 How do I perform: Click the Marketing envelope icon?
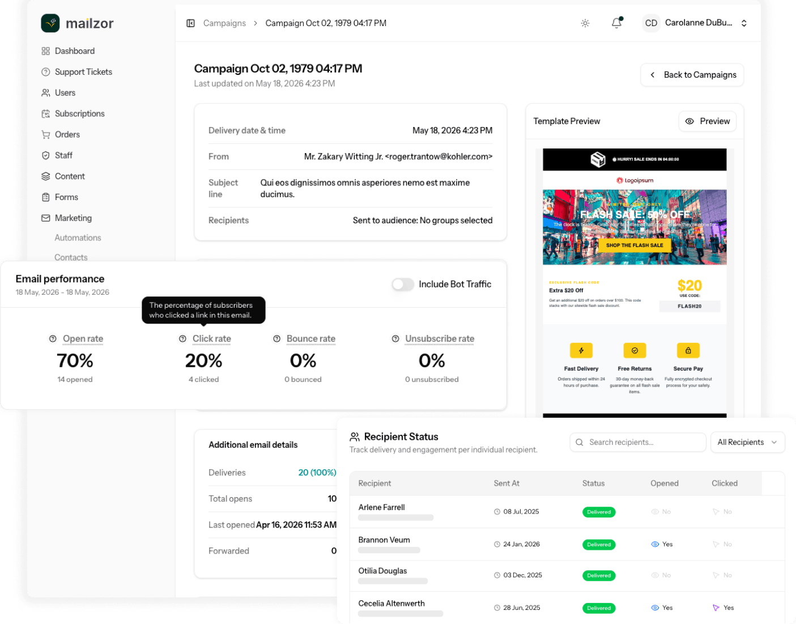point(46,218)
